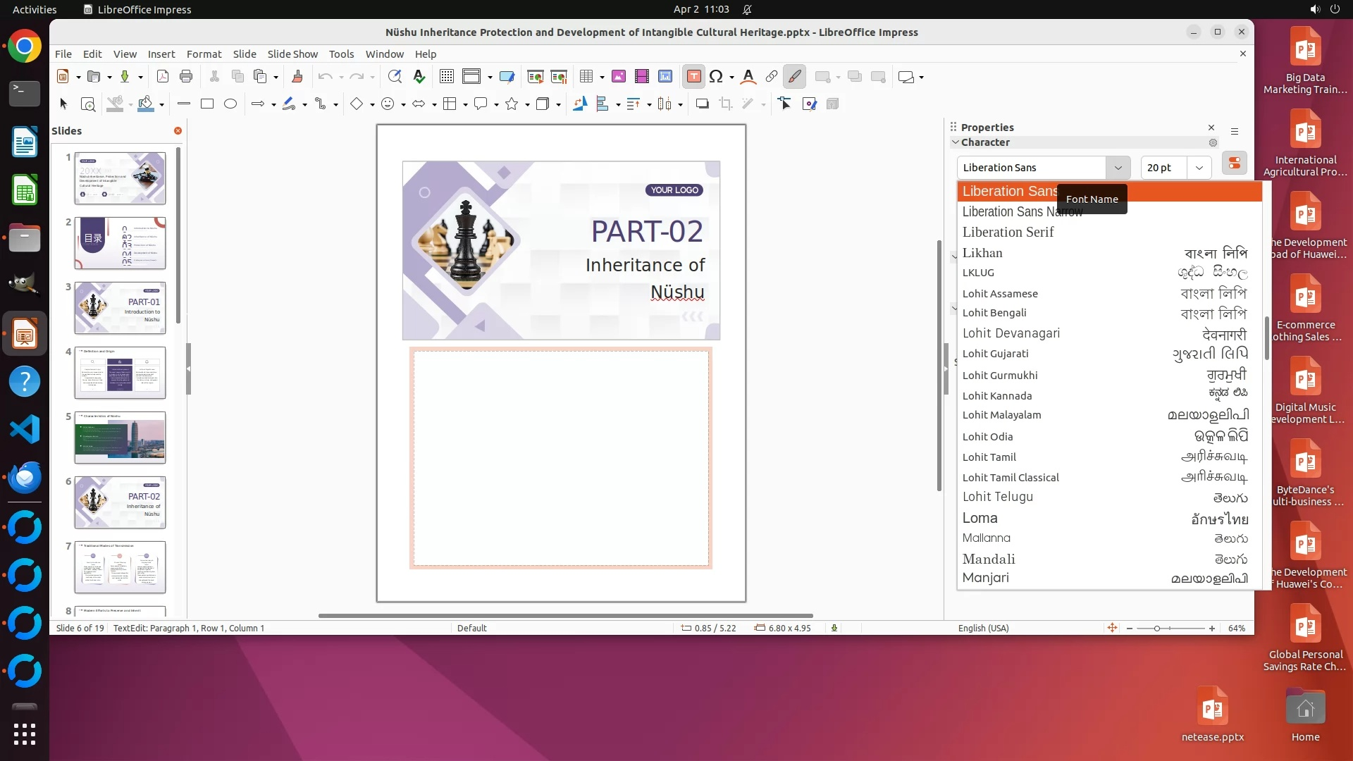
Task: Insert a table from the toolbar
Action: pyautogui.click(x=586, y=77)
